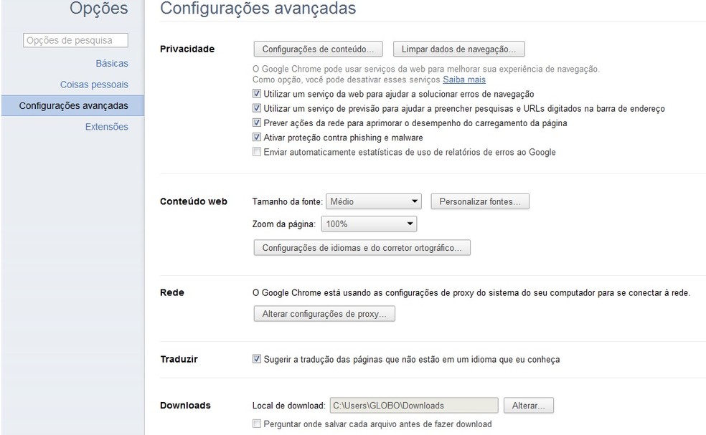Click Alterar to change download location
The height and width of the screenshot is (435, 706).
coord(529,405)
